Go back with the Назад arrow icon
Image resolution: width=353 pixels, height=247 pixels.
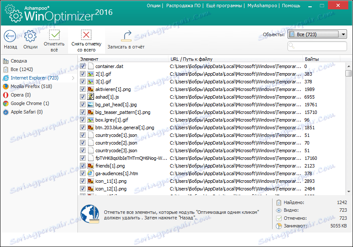10,36
